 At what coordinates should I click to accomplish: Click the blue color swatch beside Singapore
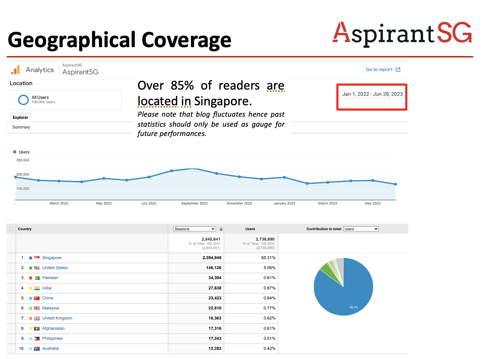pos(31,258)
